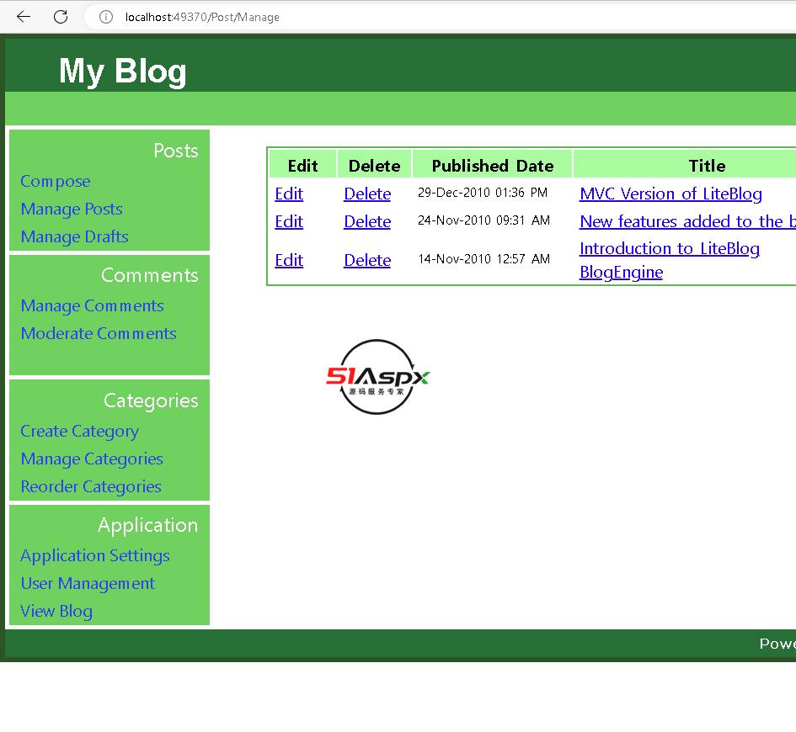The width and height of the screenshot is (796, 732).
Task: Click the Application section heading
Action: pyautogui.click(x=147, y=525)
